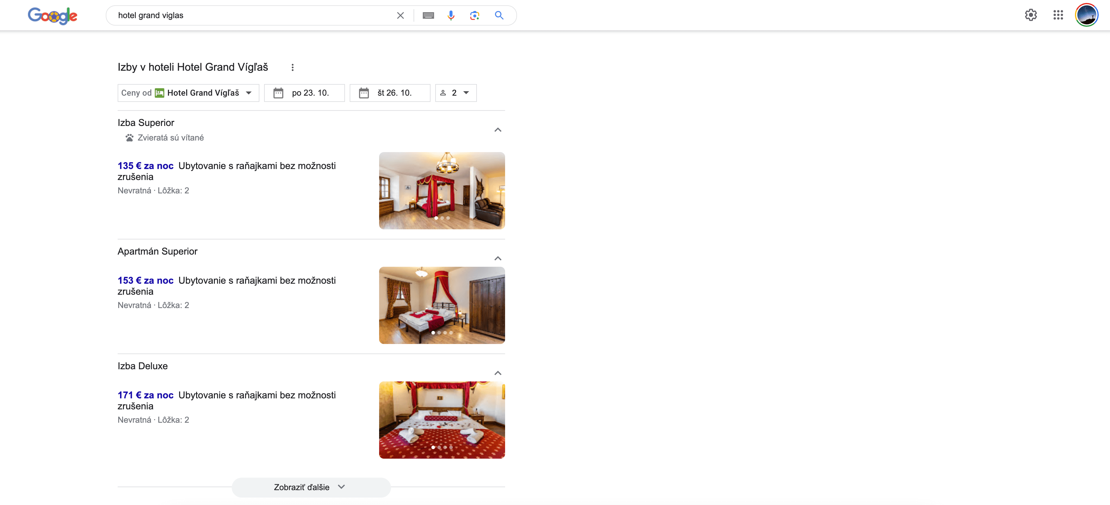Open the Google apps grid
The height and width of the screenshot is (505, 1110).
pyautogui.click(x=1058, y=15)
